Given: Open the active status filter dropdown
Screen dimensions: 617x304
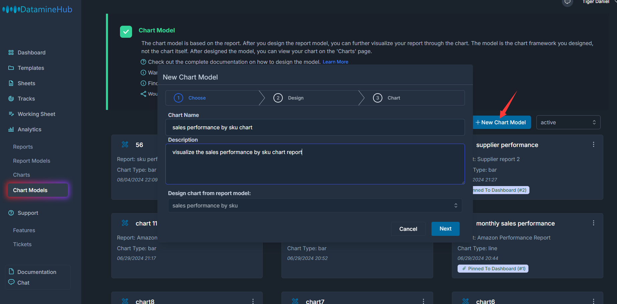Looking at the screenshot, I should 568,122.
